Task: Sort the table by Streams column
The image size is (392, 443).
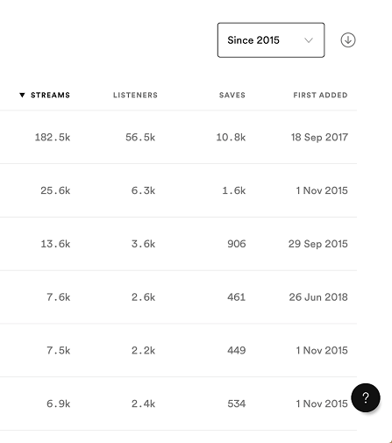Action: 50,95
